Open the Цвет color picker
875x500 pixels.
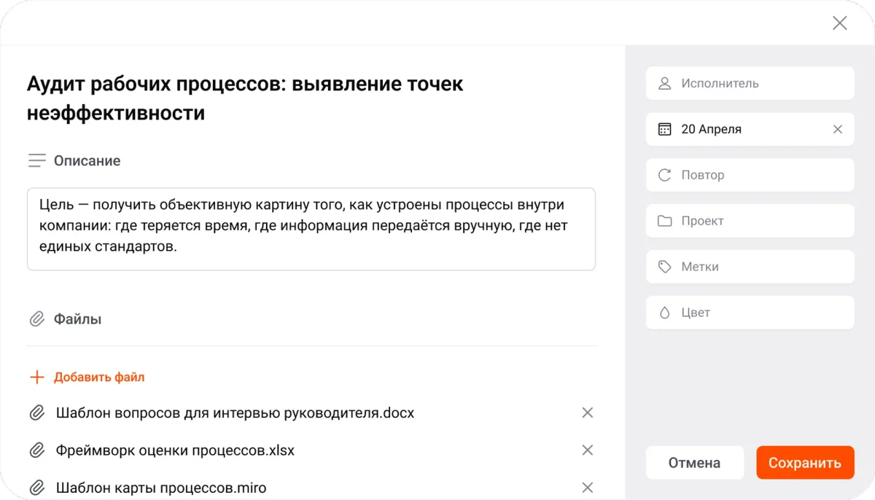click(x=750, y=312)
